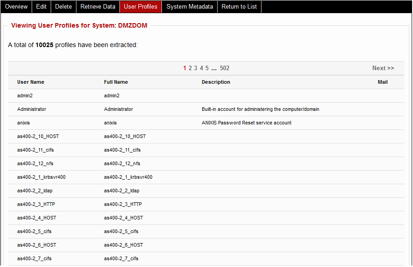This screenshot has height=267, width=413.
Task: Switch to the System Metadata tab
Action: [190, 6]
